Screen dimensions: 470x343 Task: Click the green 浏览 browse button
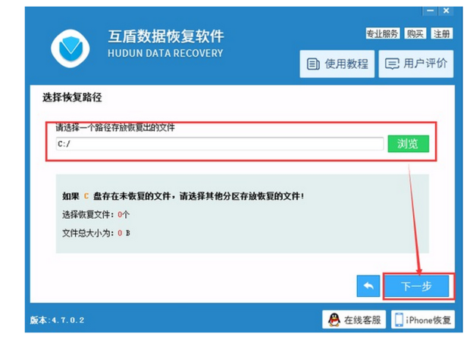[409, 144]
